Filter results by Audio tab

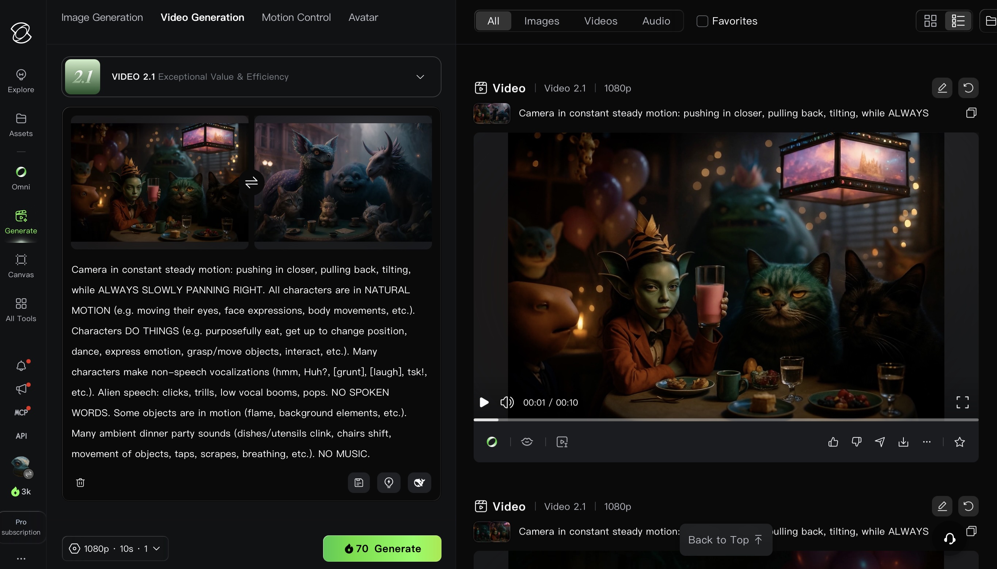tap(656, 21)
